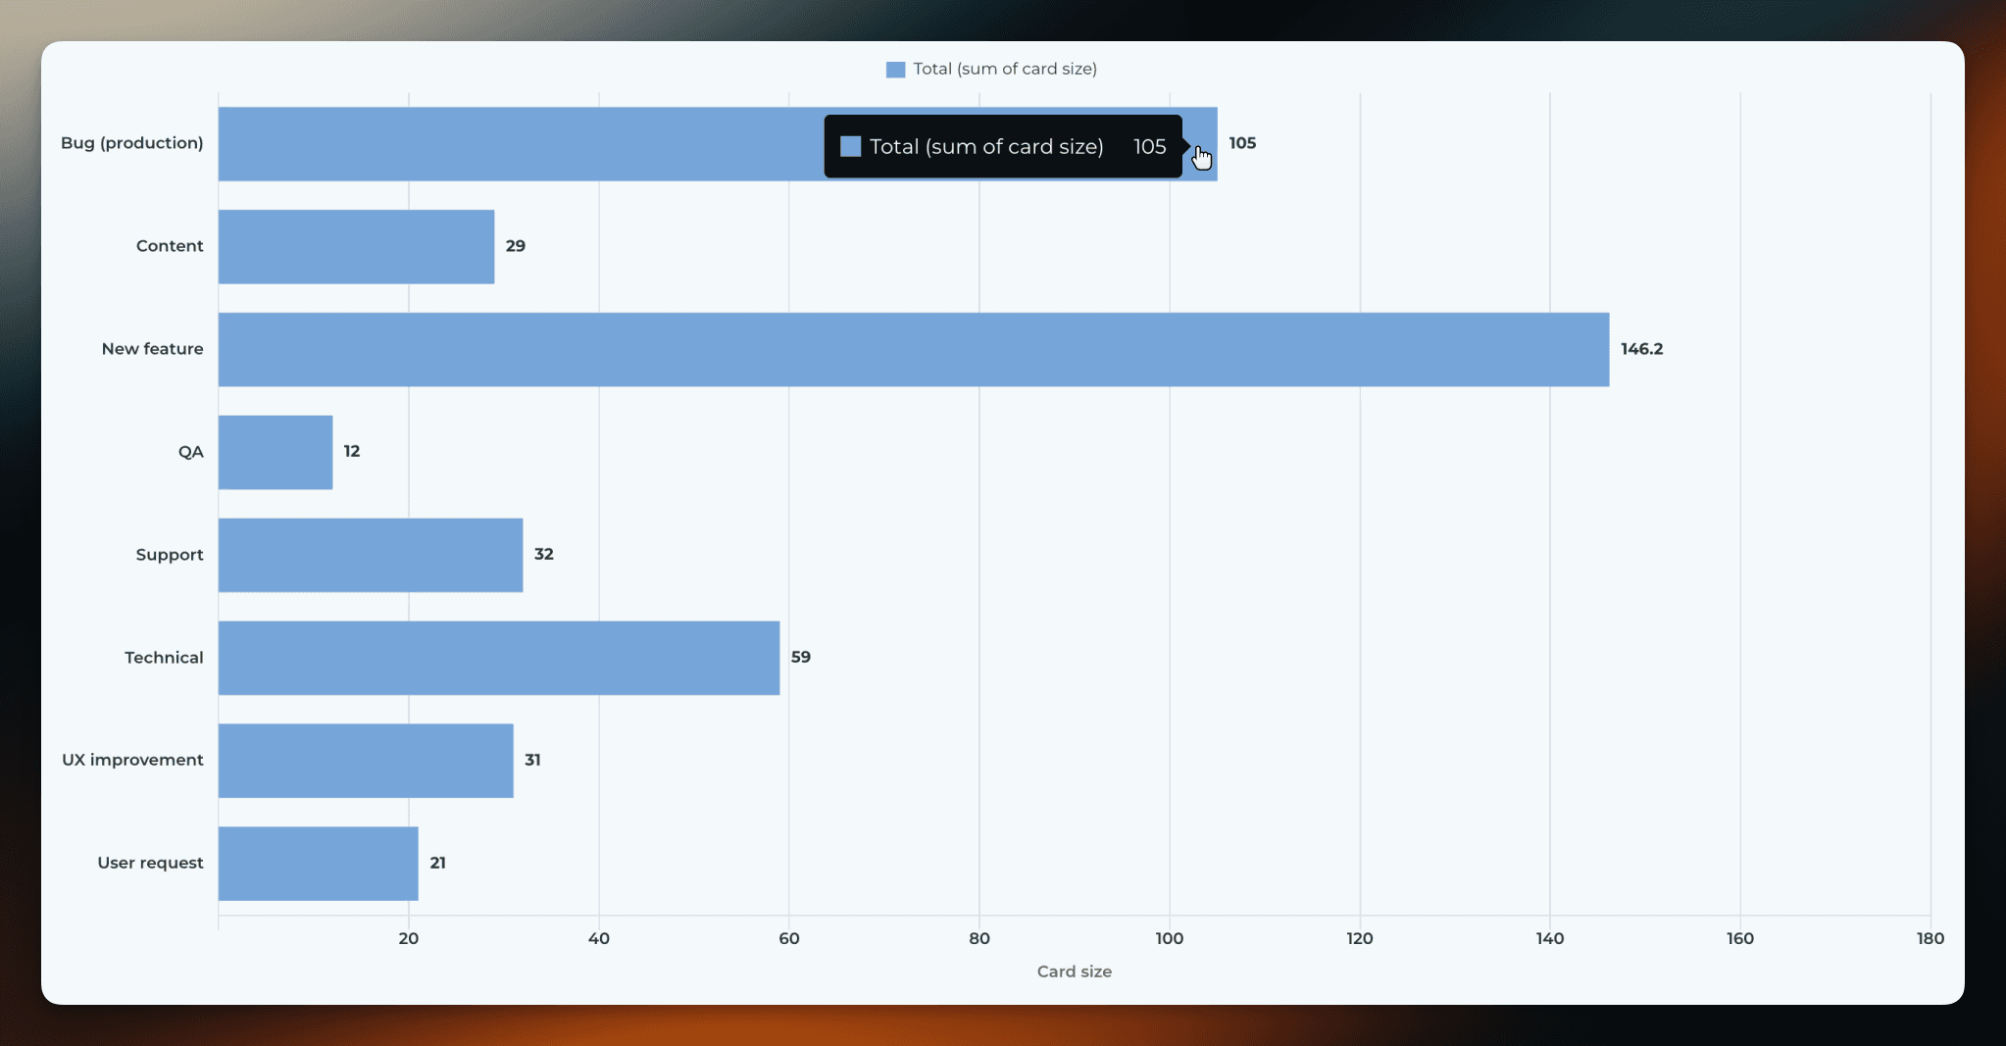2006x1046 pixels.
Task: Click the 60 tick on x-axis
Action: pos(789,938)
